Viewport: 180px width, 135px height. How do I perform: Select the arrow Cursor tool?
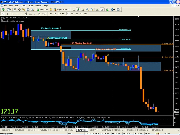click(3, 14)
